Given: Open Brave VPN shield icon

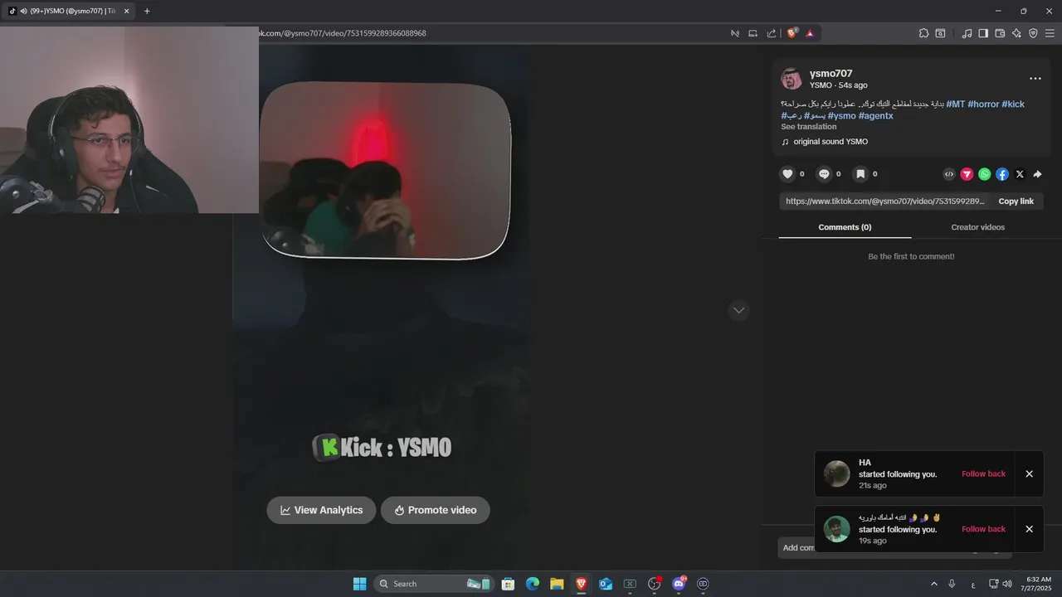Looking at the screenshot, I should point(1033,33).
